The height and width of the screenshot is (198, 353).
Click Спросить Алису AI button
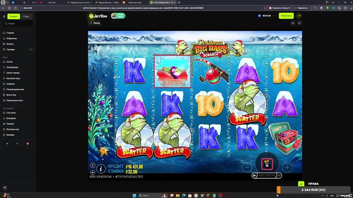pos(280,8)
